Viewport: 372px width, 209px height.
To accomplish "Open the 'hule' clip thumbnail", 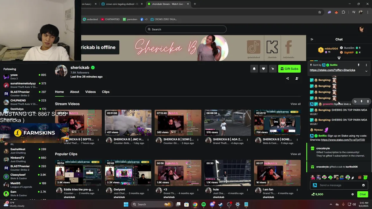I will tap(228, 173).
